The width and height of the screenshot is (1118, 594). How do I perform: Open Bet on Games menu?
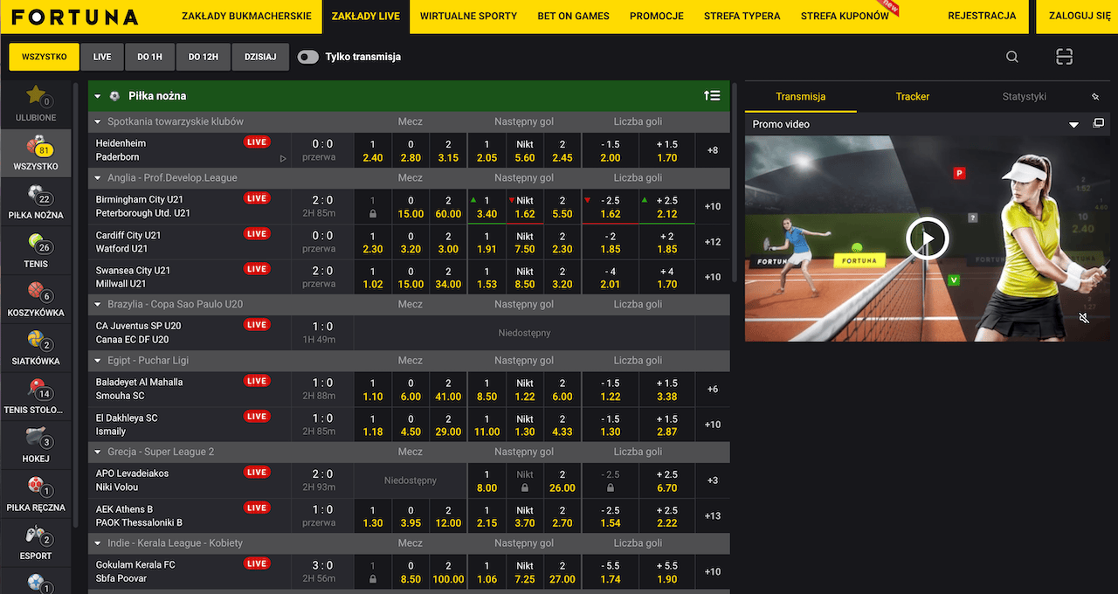click(573, 17)
